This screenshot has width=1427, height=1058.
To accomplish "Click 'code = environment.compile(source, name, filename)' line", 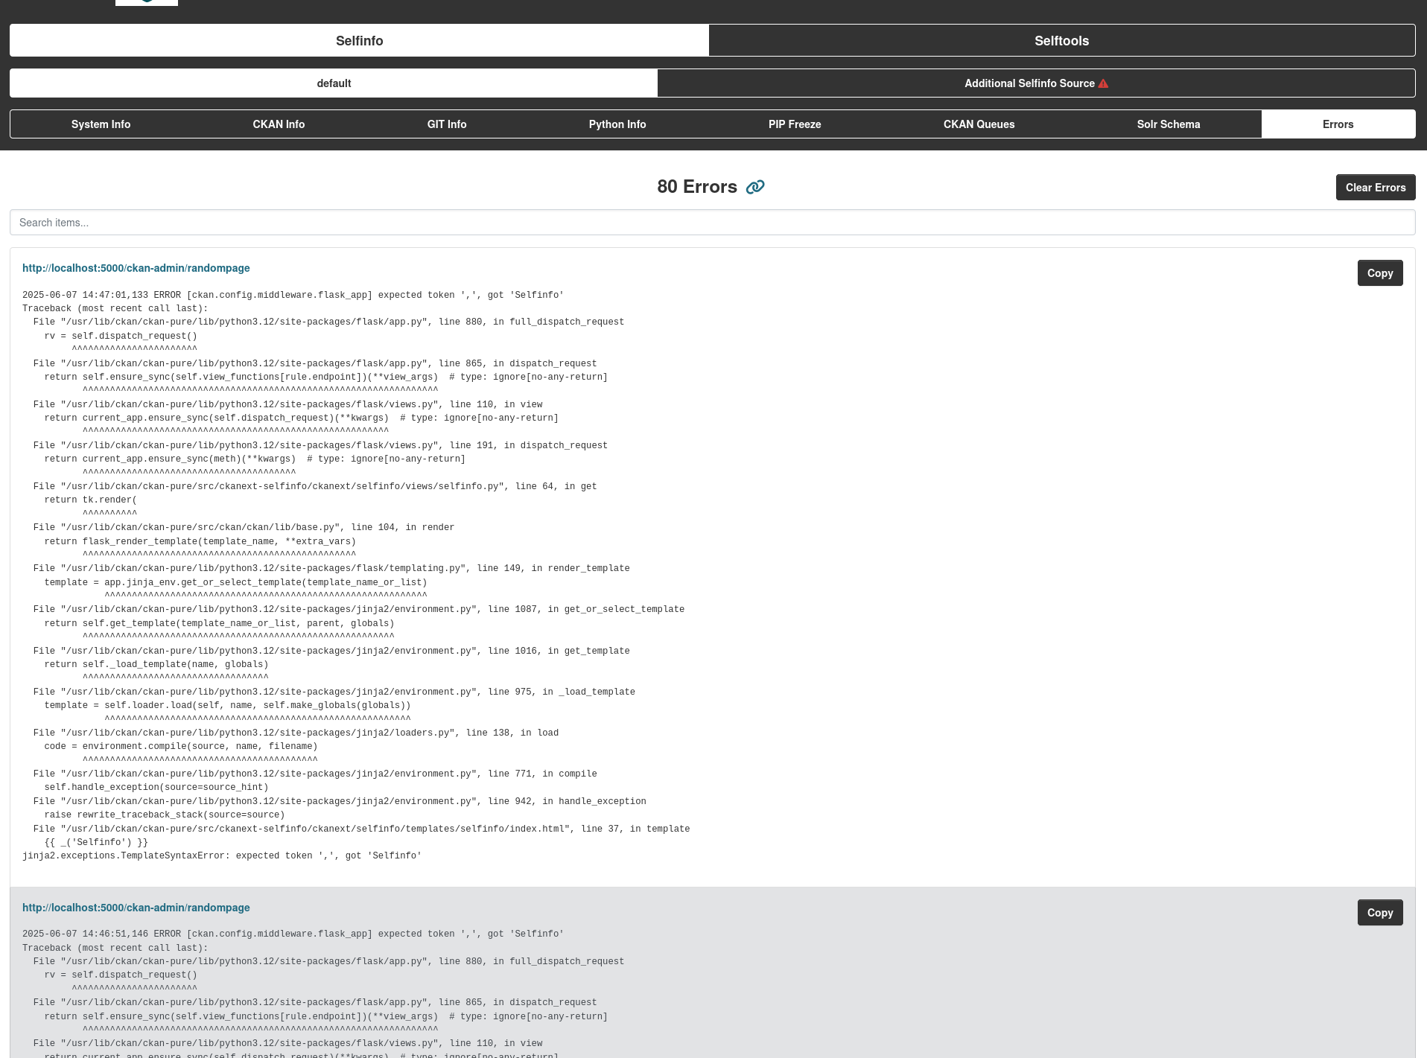I will (x=181, y=747).
